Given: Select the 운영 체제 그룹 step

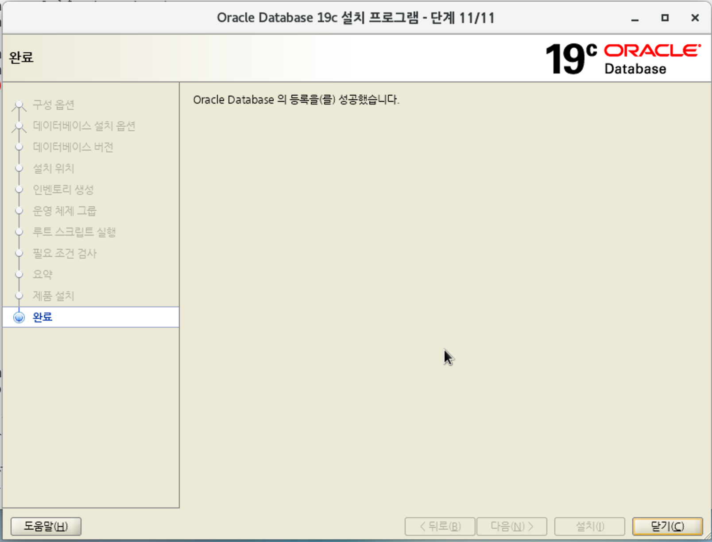Looking at the screenshot, I should pos(65,211).
